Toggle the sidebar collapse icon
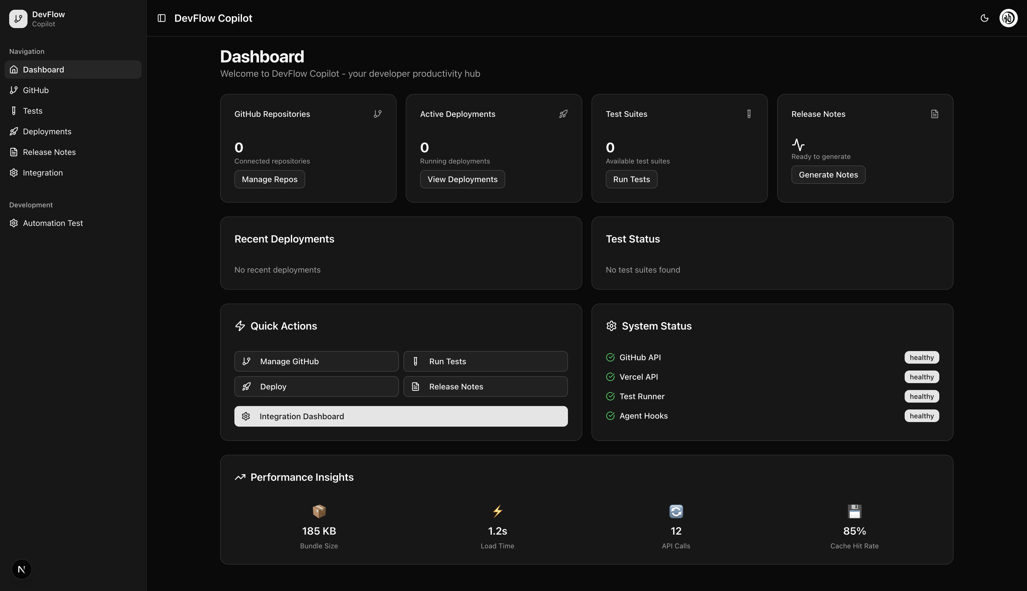The image size is (1027, 591). [162, 18]
